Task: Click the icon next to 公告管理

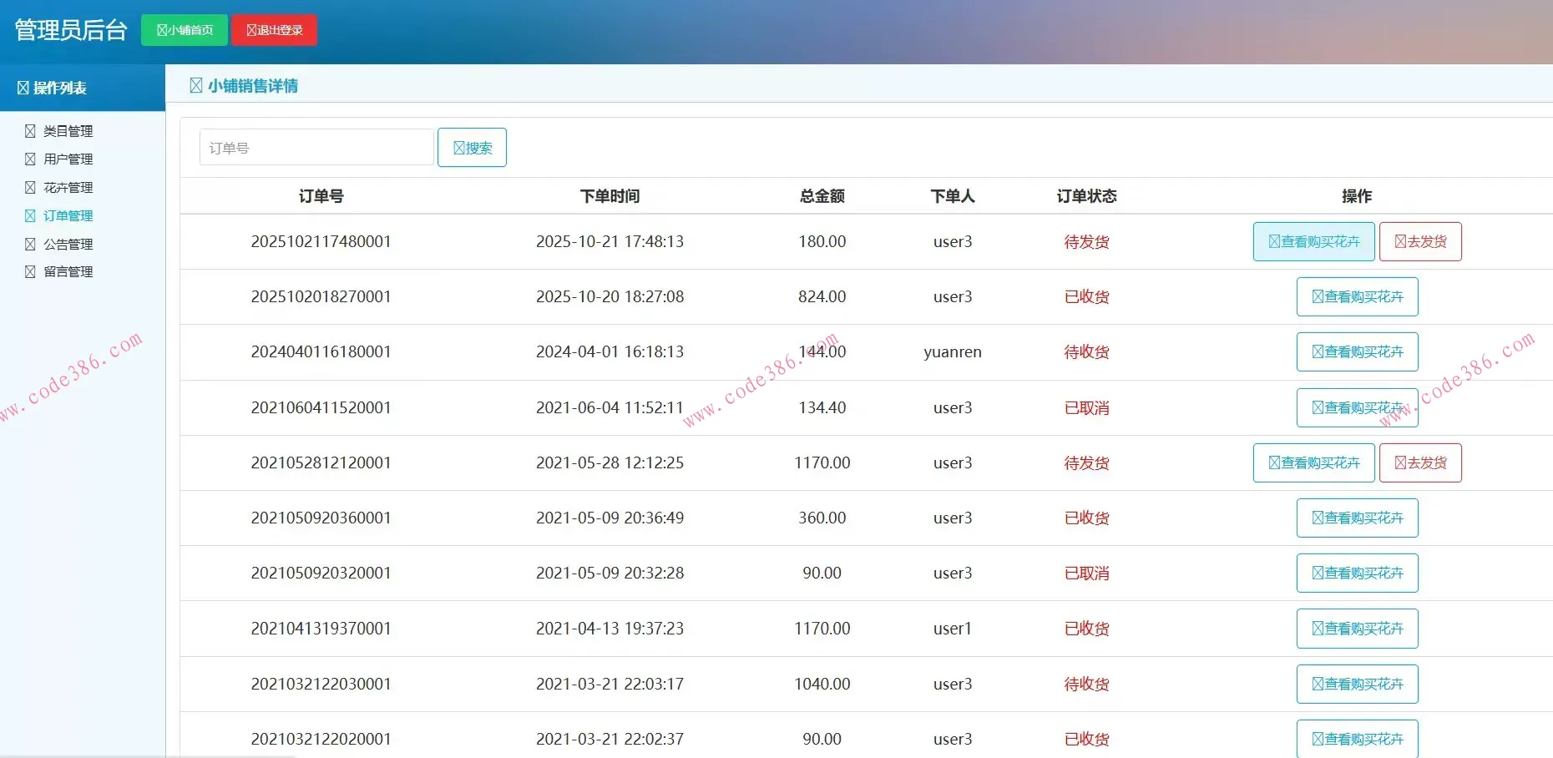Action: pyautogui.click(x=30, y=244)
